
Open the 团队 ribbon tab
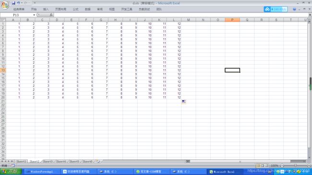coord(159,9)
